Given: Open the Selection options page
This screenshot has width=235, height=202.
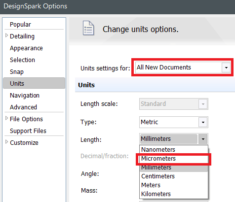Looking at the screenshot, I should click(x=23, y=60).
